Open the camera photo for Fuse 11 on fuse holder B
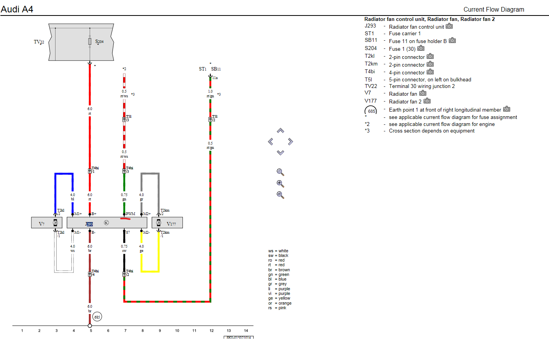 (452, 41)
